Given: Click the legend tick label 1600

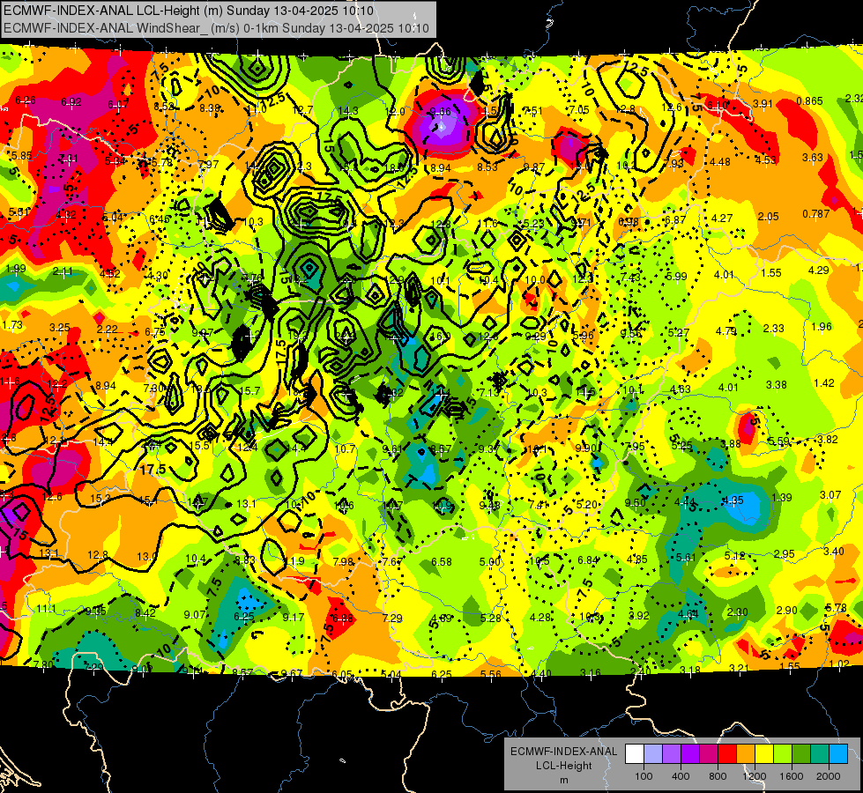Looking at the screenshot, I should pos(791,776).
